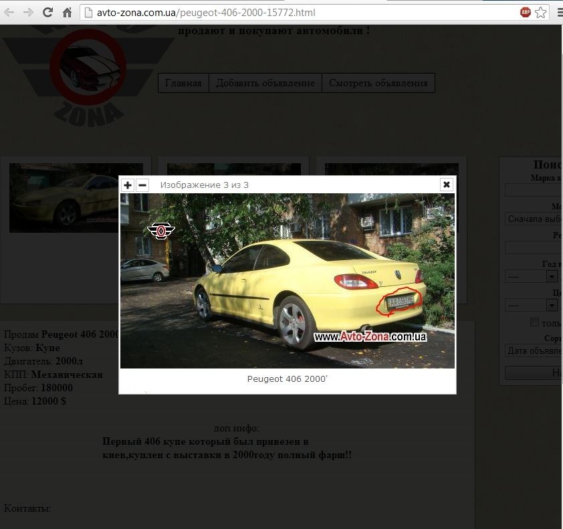Click the browser back arrow

(9, 12)
